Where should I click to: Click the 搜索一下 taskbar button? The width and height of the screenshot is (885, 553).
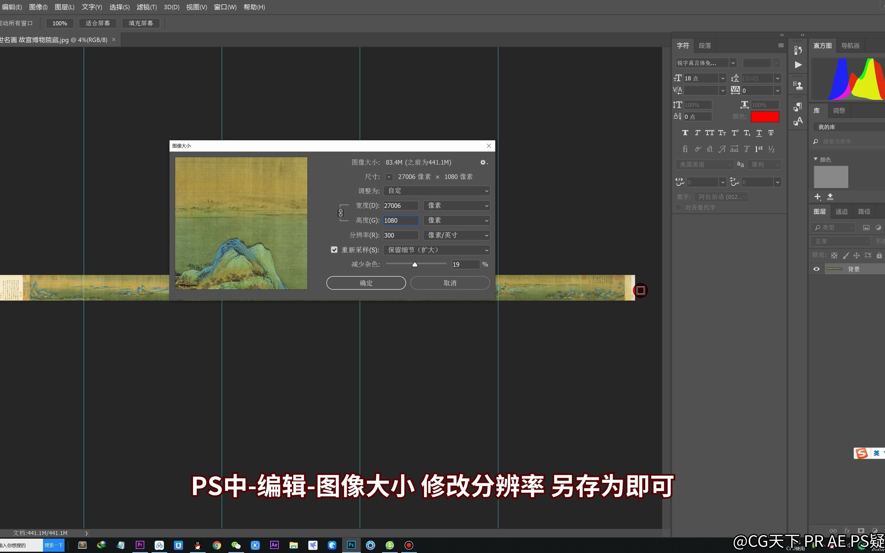[54, 545]
